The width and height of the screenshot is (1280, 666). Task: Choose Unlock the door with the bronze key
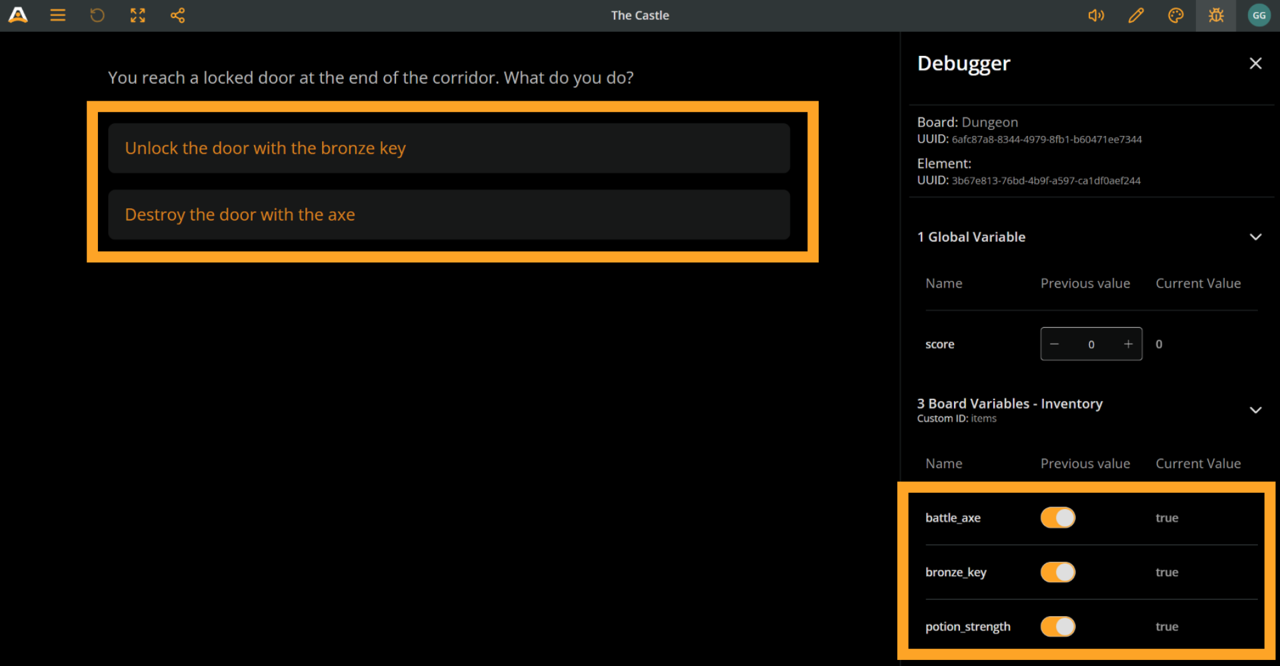(x=449, y=148)
